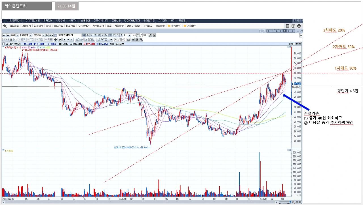Screen dimensions: 363x205
Task: Open the calendar icon beside date 2021/03/12
Action: (x=128, y=40)
